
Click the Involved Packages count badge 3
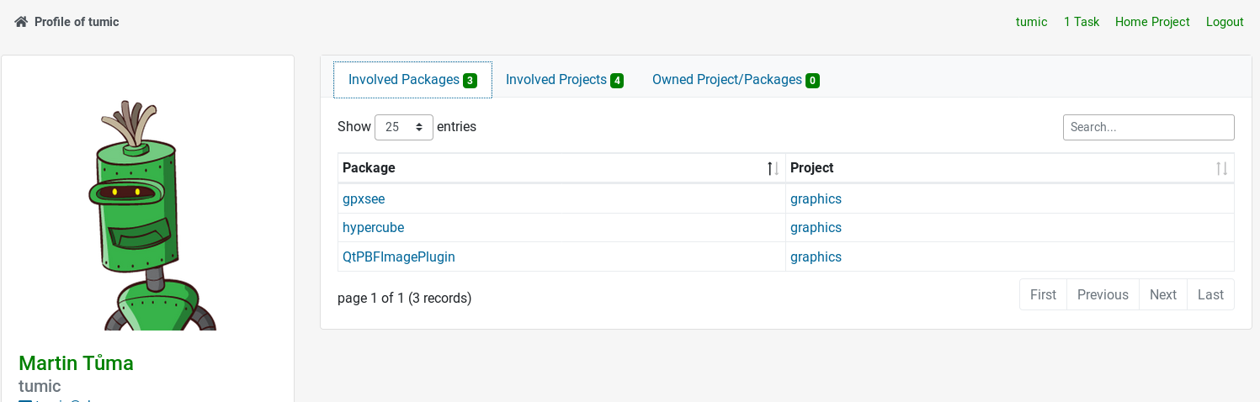470,81
